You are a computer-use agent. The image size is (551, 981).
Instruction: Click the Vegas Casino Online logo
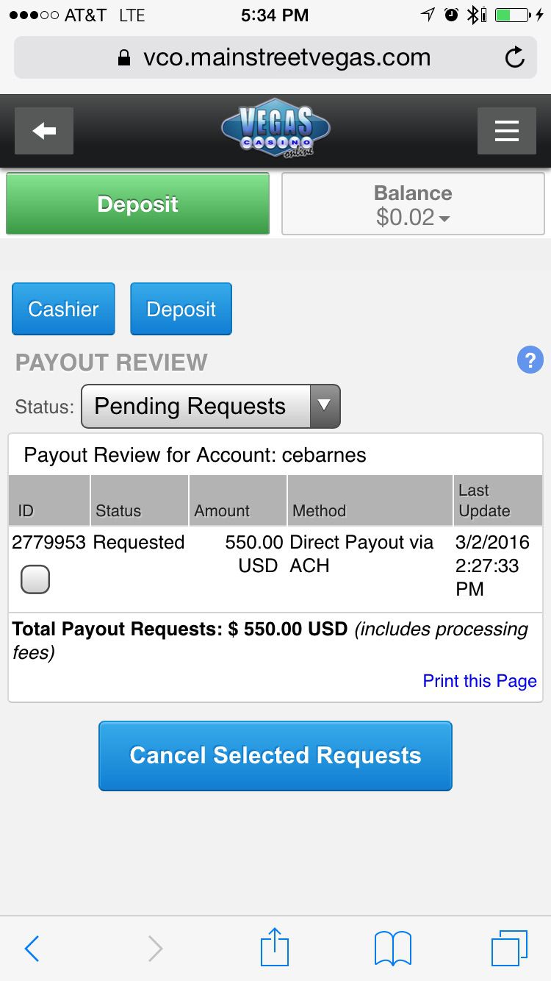275,129
